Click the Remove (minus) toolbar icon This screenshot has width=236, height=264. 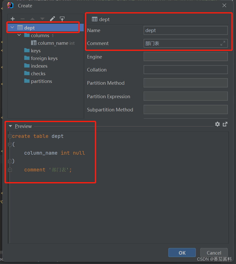coord(23,19)
